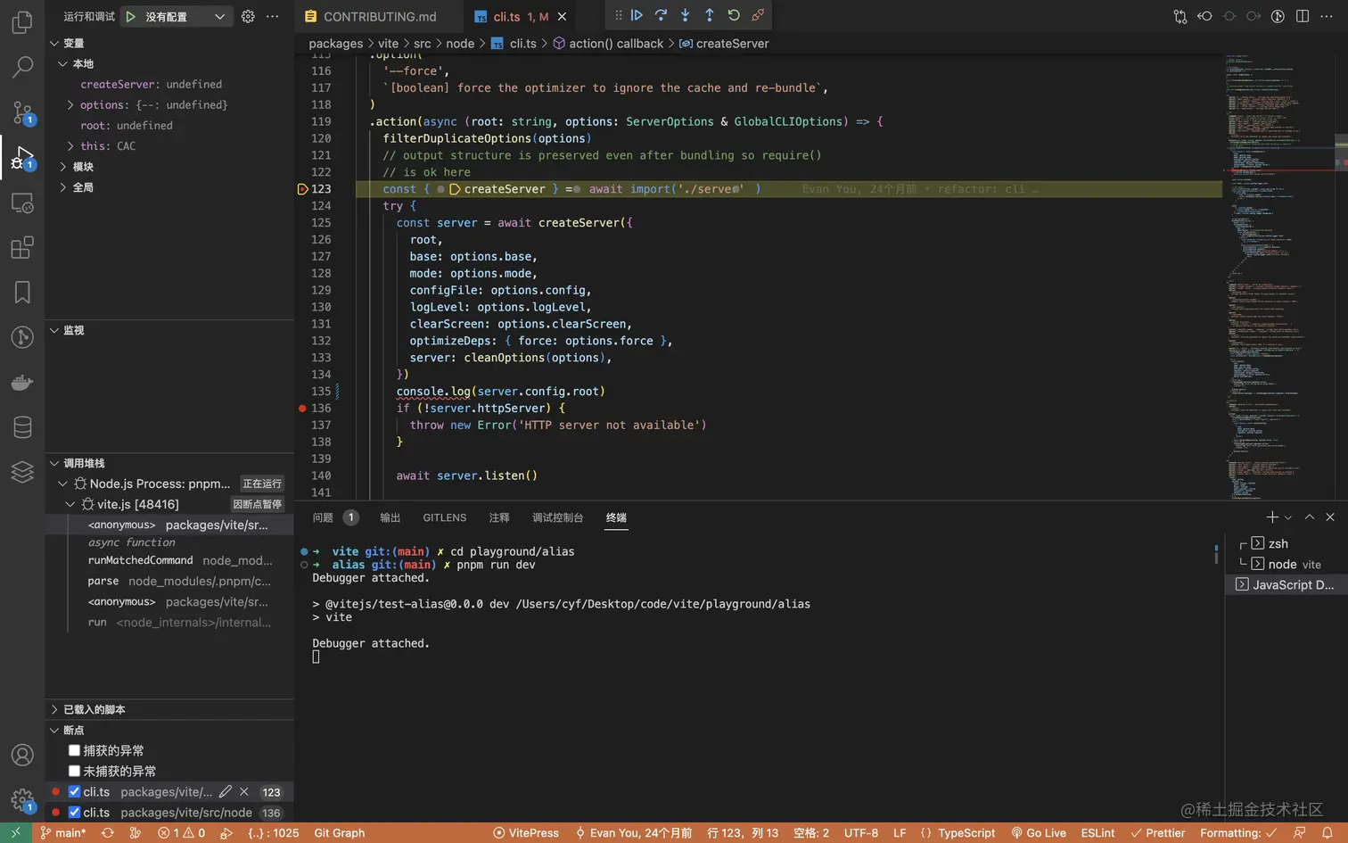
Task: Open Remote Explorer icon in activity bar
Action: (x=22, y=203)
